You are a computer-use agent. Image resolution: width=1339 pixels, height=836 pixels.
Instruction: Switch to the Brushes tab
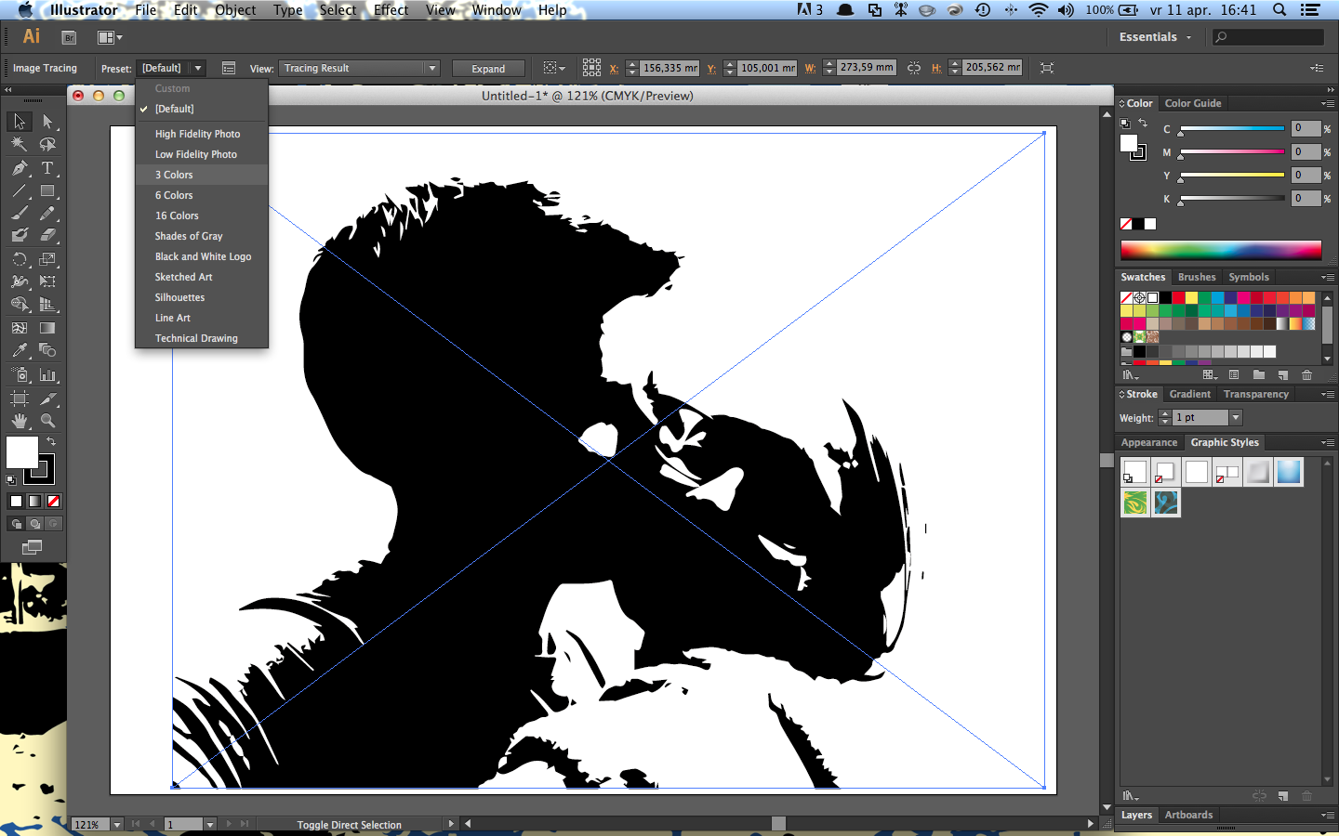(1197, 277)
